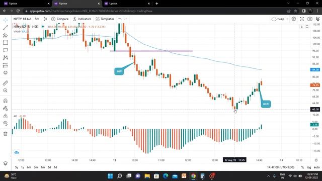Click the VWAP indicator legend
Screen dimensions: 322x181
click(17, 32)
